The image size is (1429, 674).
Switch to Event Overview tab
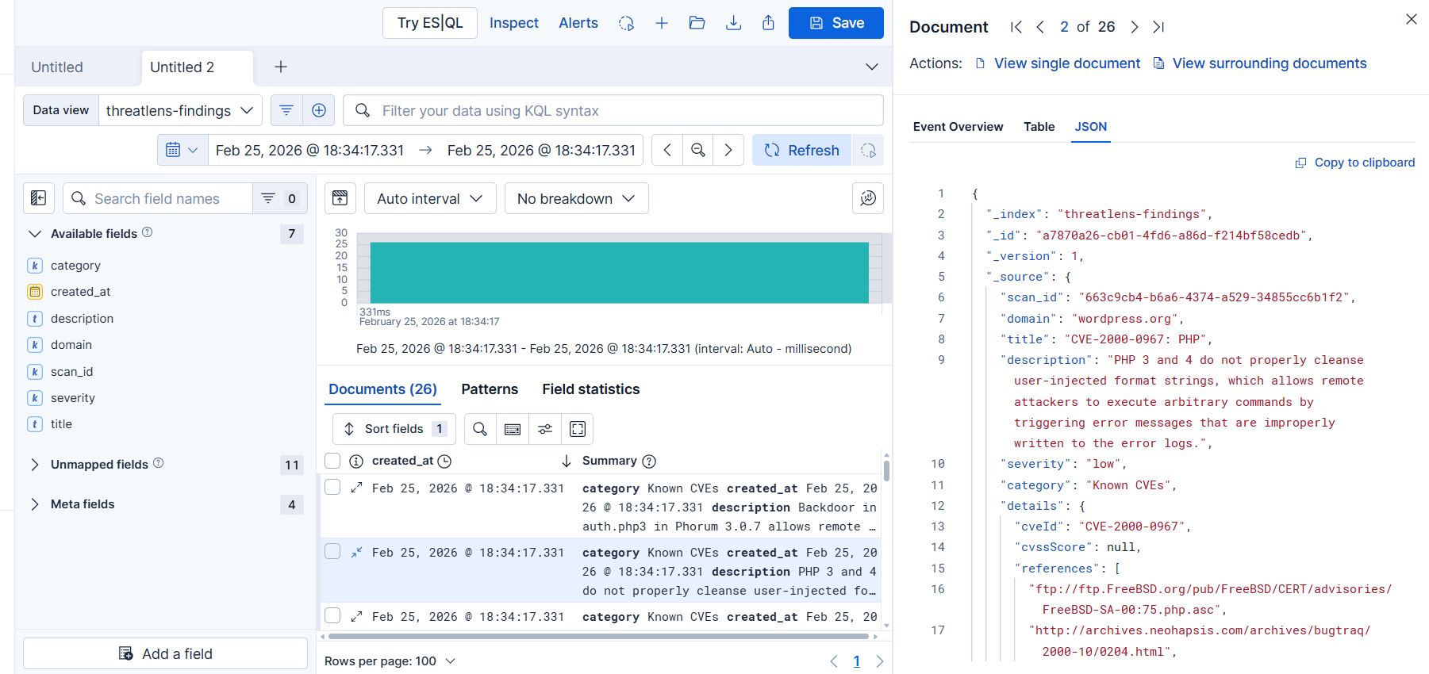[x=958, y=127]
